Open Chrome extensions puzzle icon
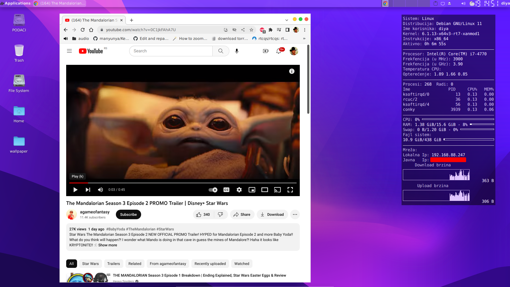Image resolution: width=510 pixels, height=287 pixels. 271,30
